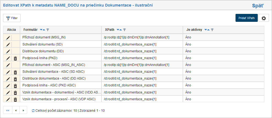Delete the Podpisová kniha (PKD) row
272x118 pixels.
[15, 58]
